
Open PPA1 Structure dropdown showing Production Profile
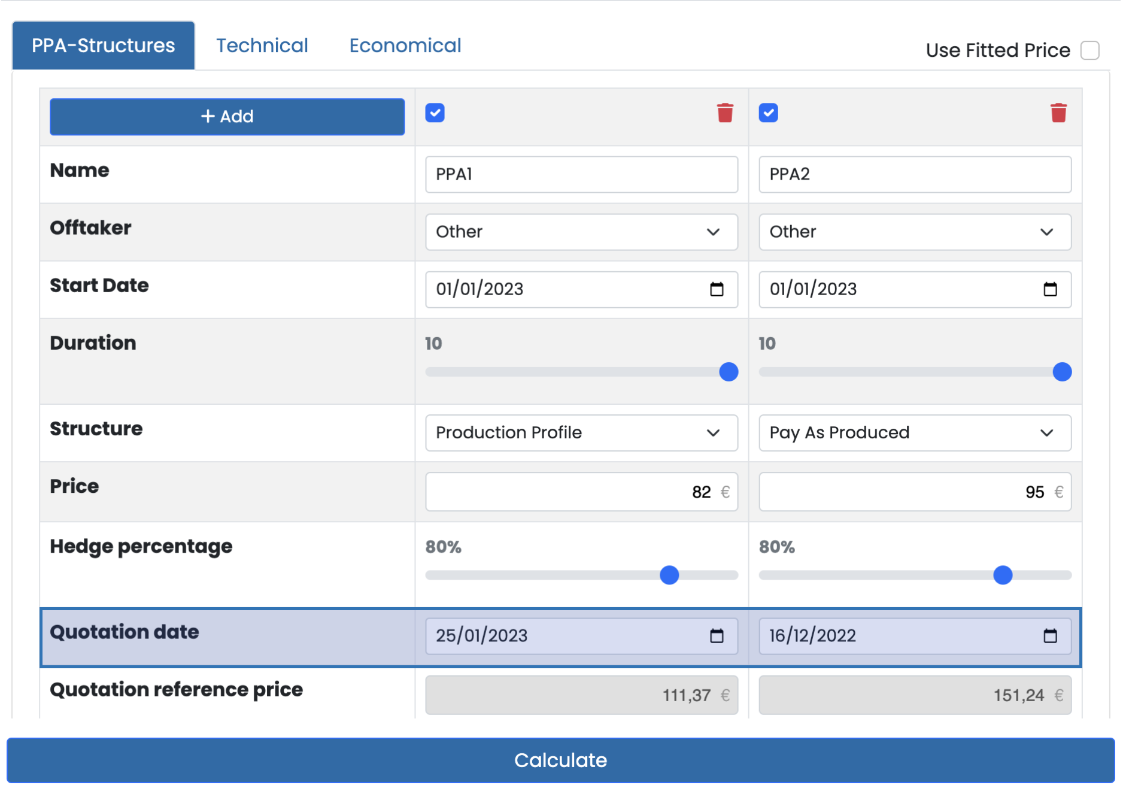[581, 432]
